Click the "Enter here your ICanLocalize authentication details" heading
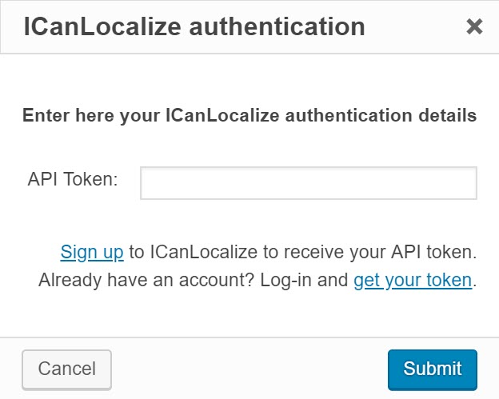The image size is (499, 399). pyautogui.click(x=249, y=115)
